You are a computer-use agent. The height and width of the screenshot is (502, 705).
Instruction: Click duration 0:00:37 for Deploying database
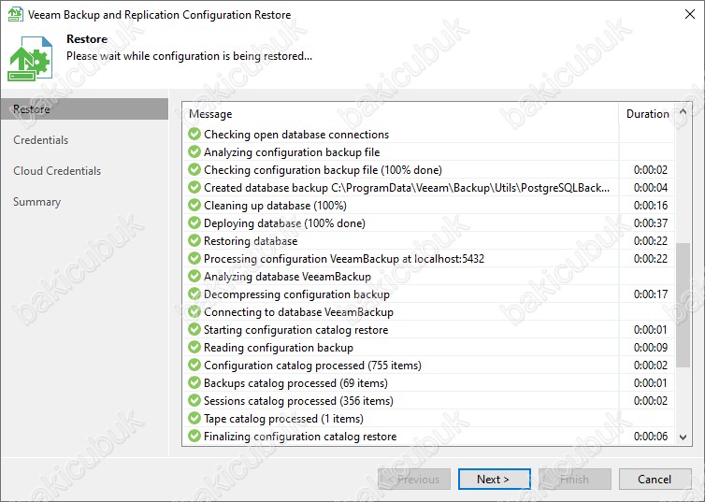pos(651,223)
